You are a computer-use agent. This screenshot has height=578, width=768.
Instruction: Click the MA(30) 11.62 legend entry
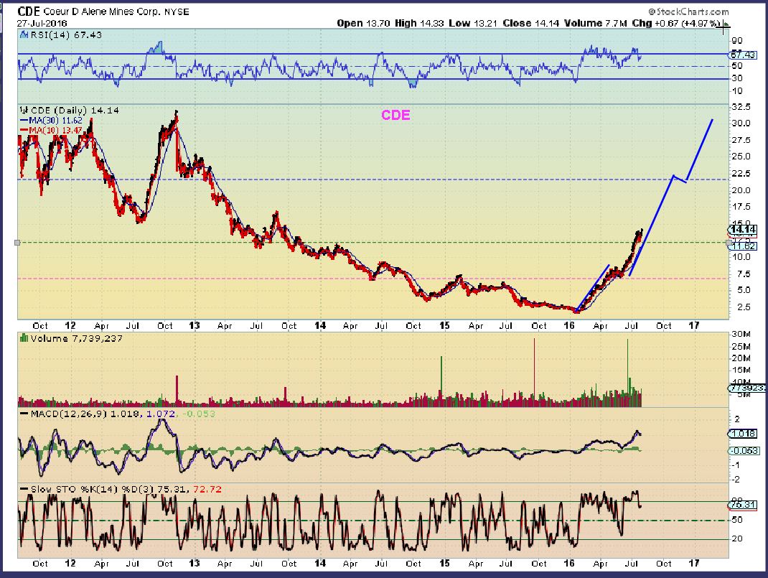pos(52,121)
